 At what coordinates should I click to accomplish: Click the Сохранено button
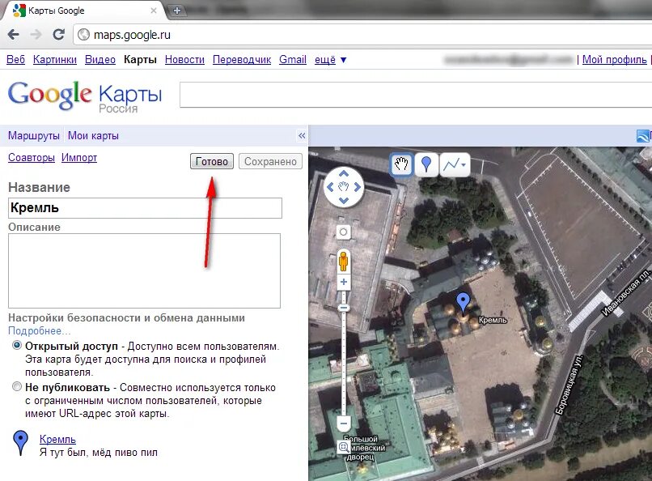[x=270, y=161]
